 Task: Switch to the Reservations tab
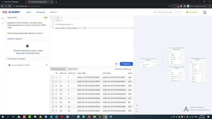click(73, 69)
